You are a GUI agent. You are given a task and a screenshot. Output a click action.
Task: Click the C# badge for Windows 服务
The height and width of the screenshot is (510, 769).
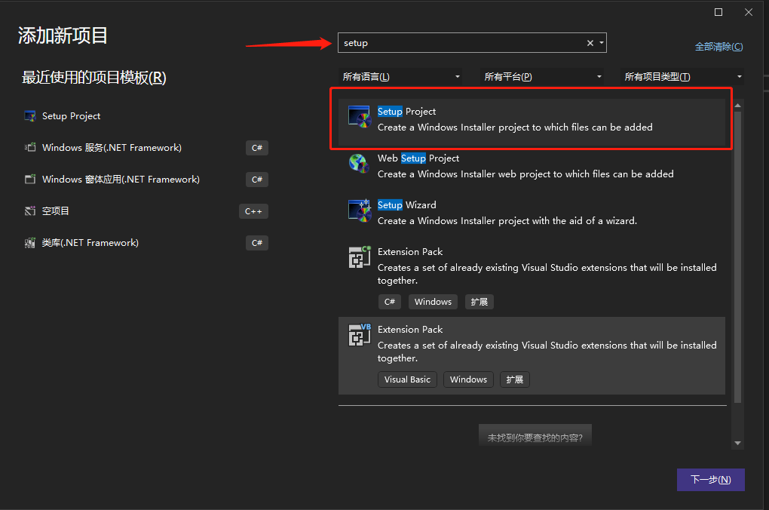257,148
